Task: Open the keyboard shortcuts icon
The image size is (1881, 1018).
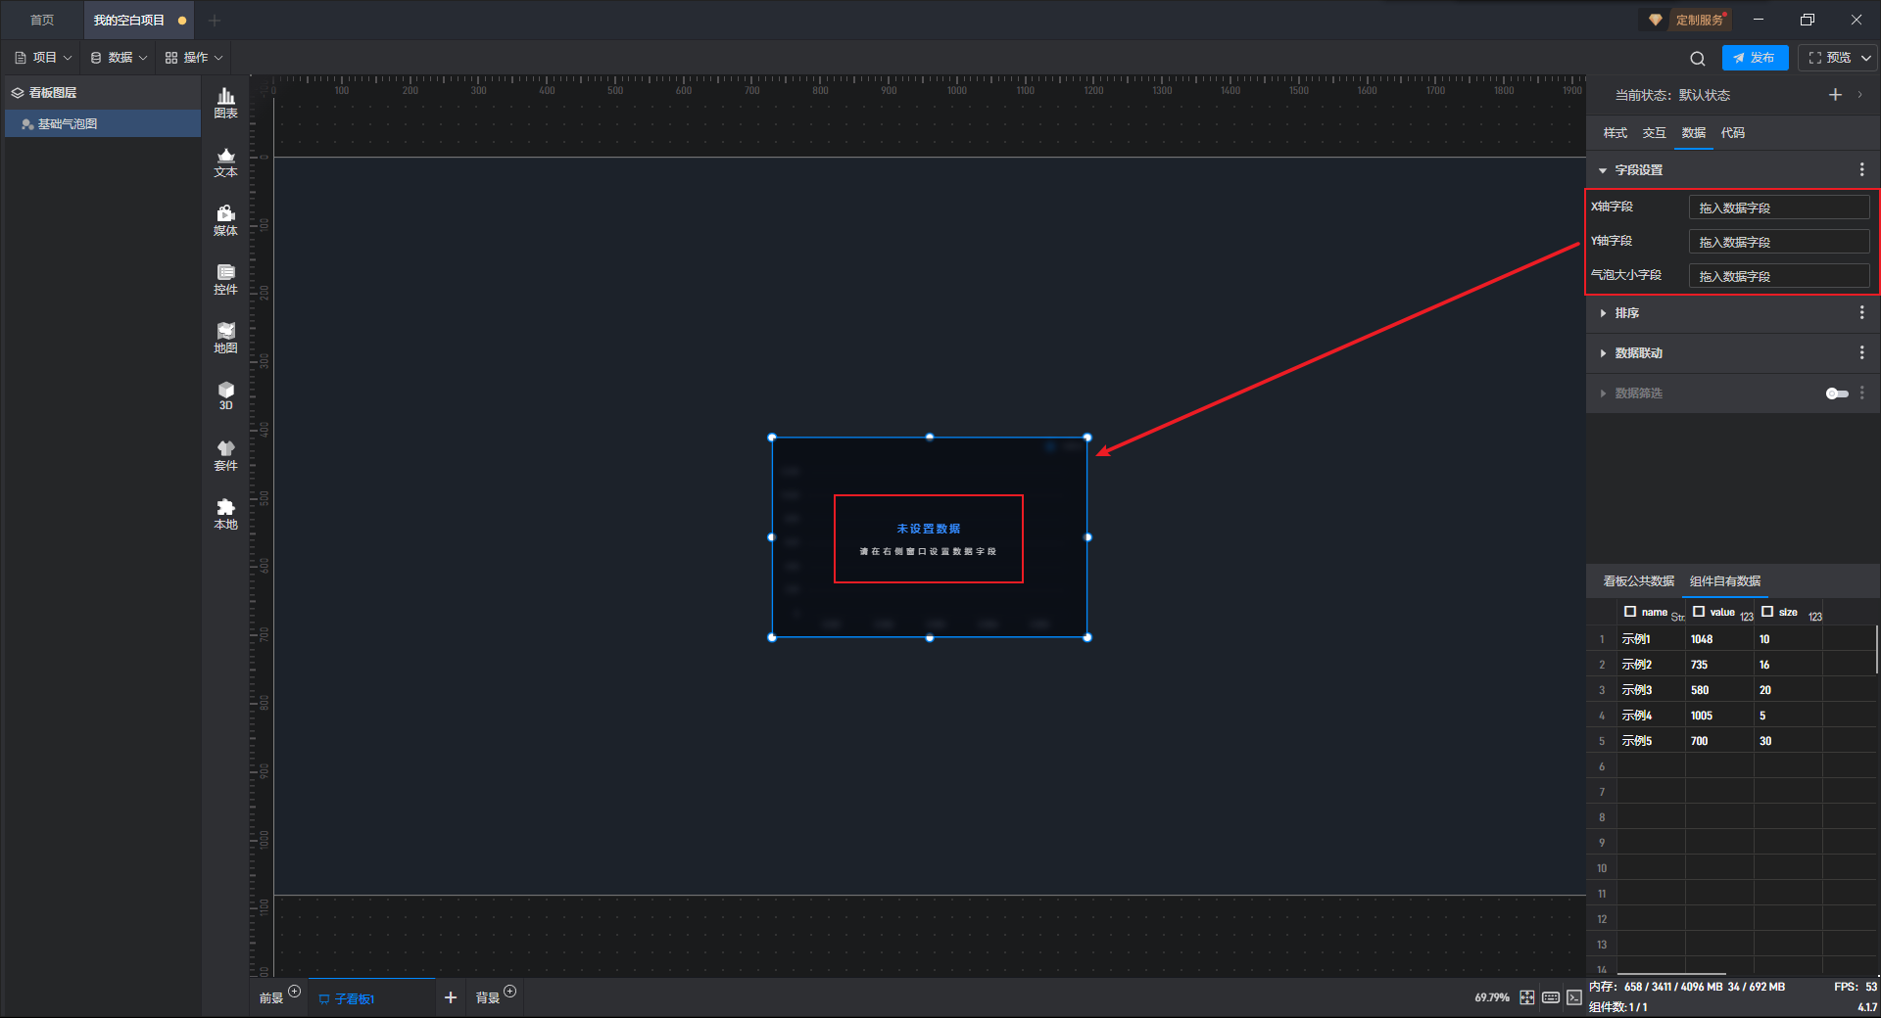Action: 1550,997
